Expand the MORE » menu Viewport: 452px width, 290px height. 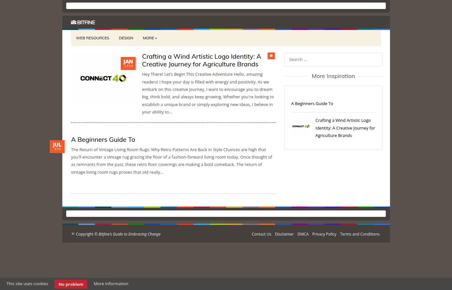pos(150,38)
